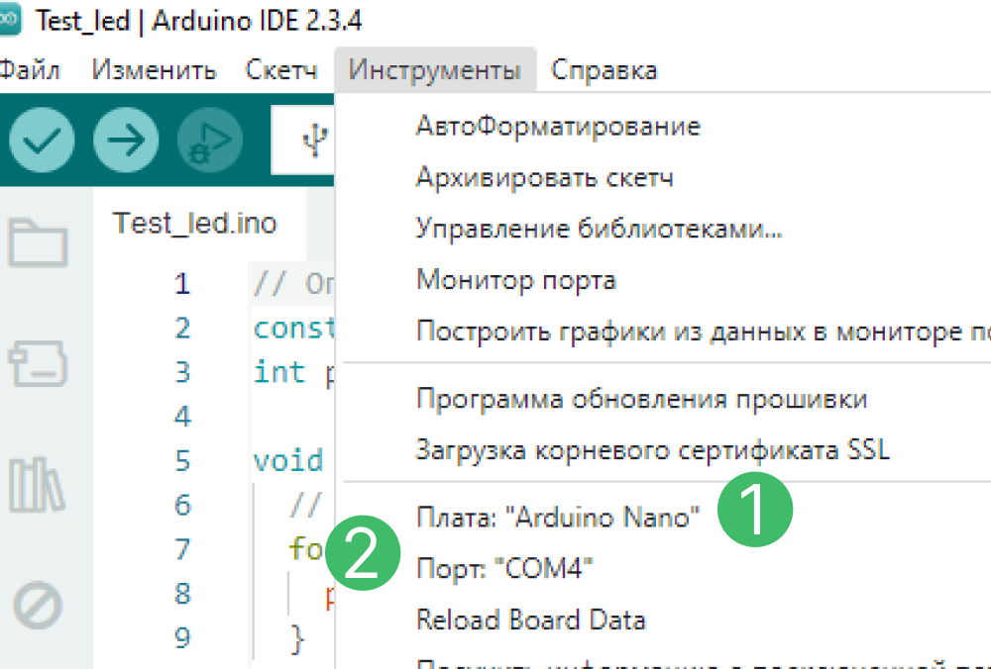991x669 pixels.
Task: Launch Монитор порта
Action: tap(664, 280)
